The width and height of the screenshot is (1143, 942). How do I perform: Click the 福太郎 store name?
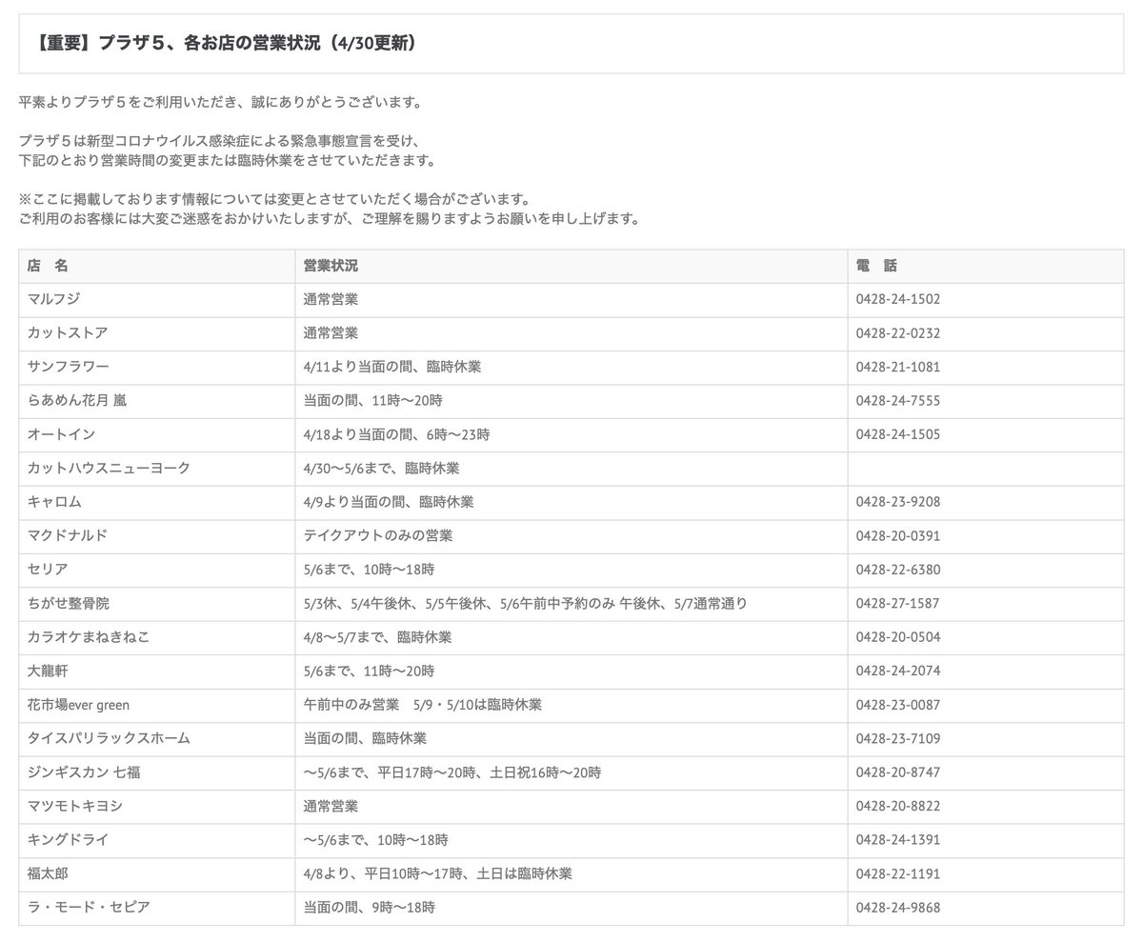(x=48, y=874)
